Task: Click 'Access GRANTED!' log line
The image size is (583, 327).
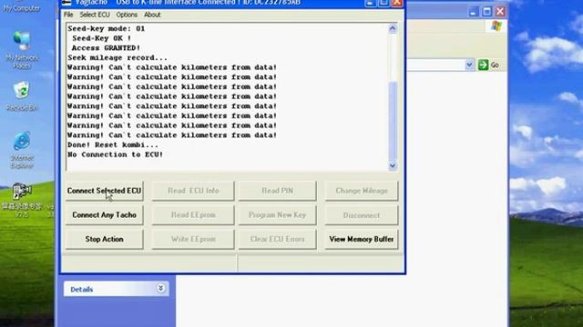Action: click(106, 48)
